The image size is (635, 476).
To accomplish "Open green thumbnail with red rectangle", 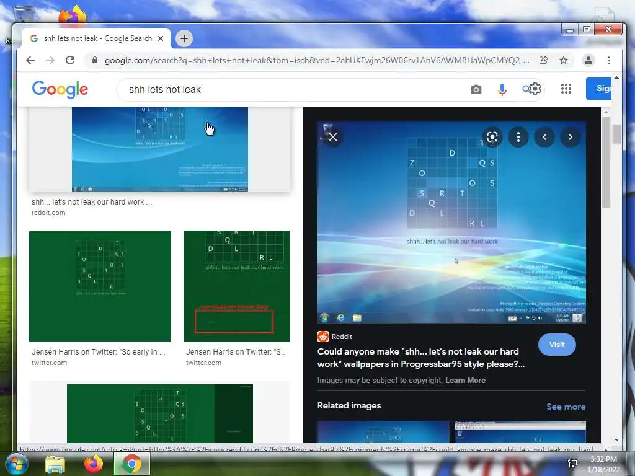I will 236,286.
